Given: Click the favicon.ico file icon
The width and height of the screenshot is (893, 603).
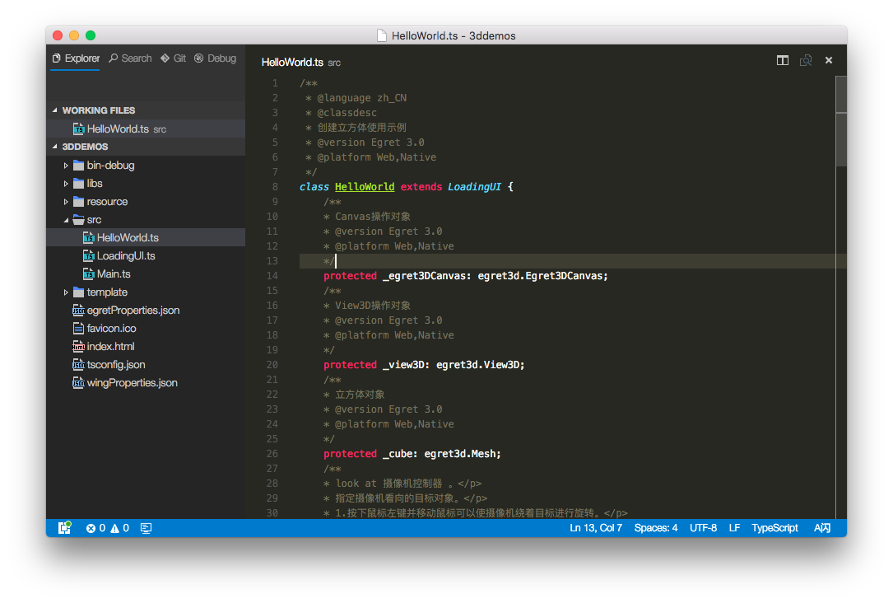Looking at the screenshot, I should tap(79, 329).
